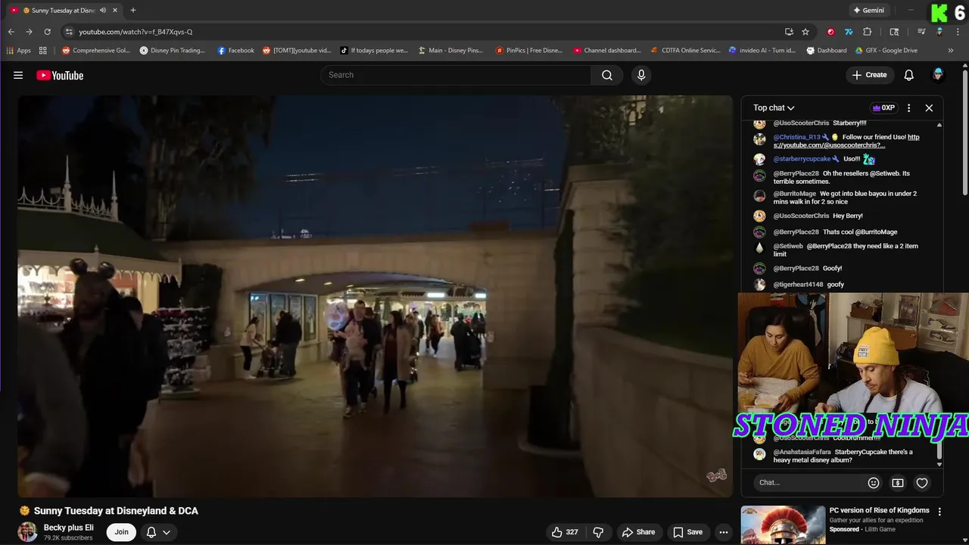Open the Rise of Kingdoms ad thumbnail

[x=783, y=525]
